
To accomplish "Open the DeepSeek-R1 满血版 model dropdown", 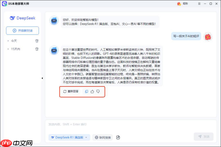I will pyautogui.click(x=69, y=137).
